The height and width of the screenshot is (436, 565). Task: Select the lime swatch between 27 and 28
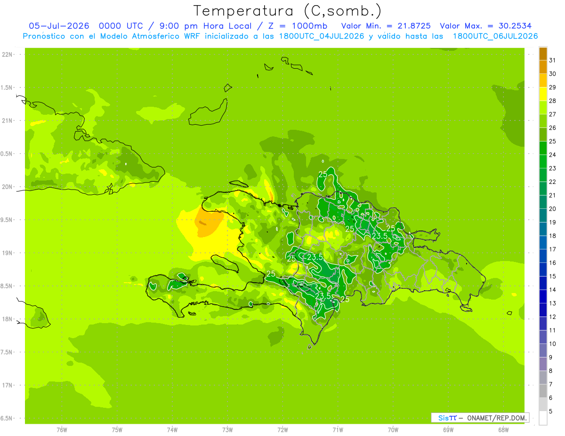[543, 108]
